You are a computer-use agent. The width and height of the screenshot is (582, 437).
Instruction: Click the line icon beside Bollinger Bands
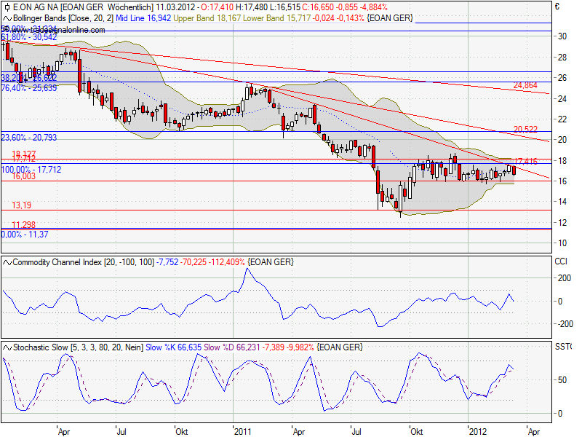7,18
